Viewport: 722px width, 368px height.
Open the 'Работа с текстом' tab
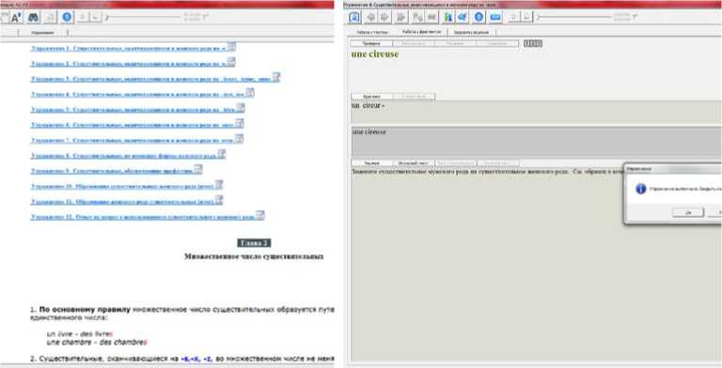pos(372,32)
